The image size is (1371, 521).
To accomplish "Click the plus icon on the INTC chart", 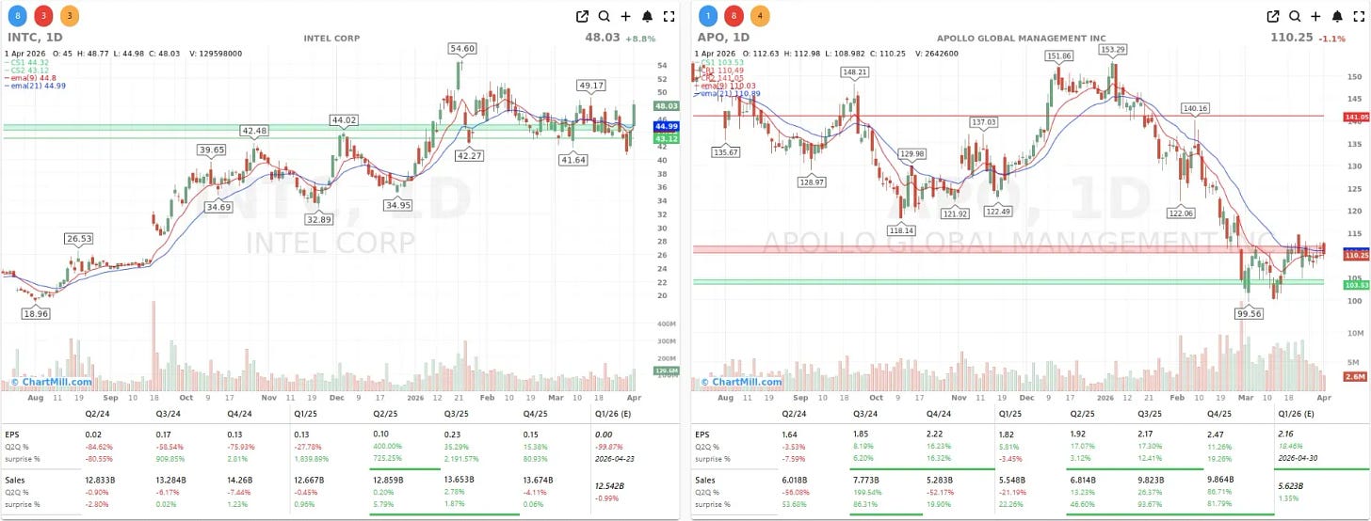I will click(x=625, y=16).
